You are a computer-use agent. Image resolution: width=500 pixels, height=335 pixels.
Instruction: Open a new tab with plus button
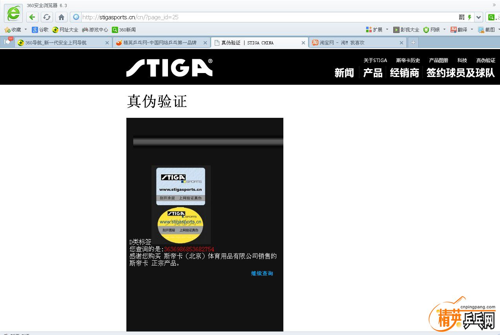tap(413, 42)
